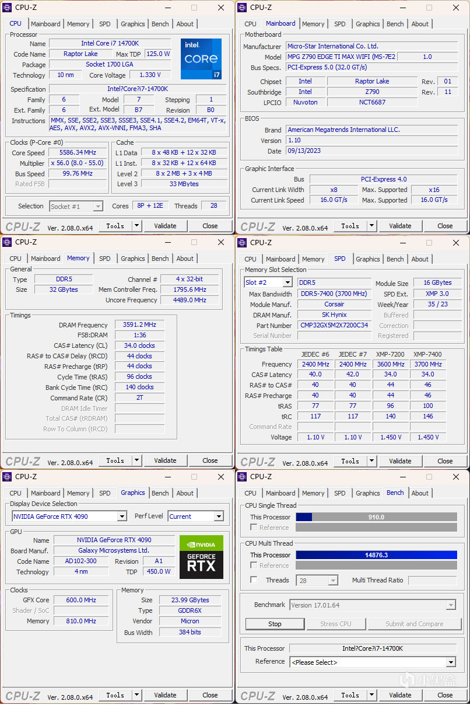Open the Threads count dropdown showing 28
This screenshot has height=705, width=470.
tap(333, 581)
